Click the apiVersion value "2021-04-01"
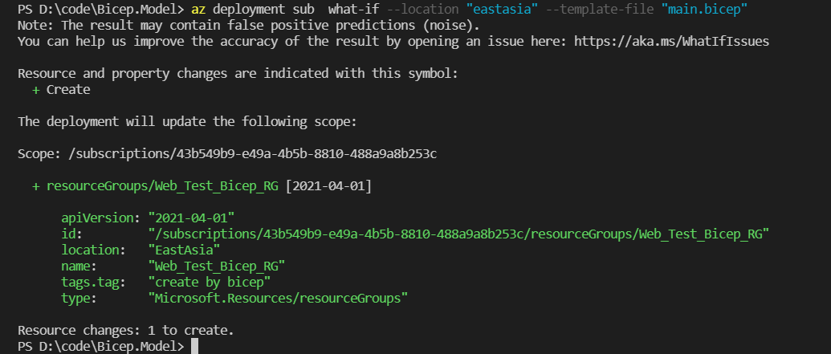This screenshot has width=831, height=354. (191, 218)
